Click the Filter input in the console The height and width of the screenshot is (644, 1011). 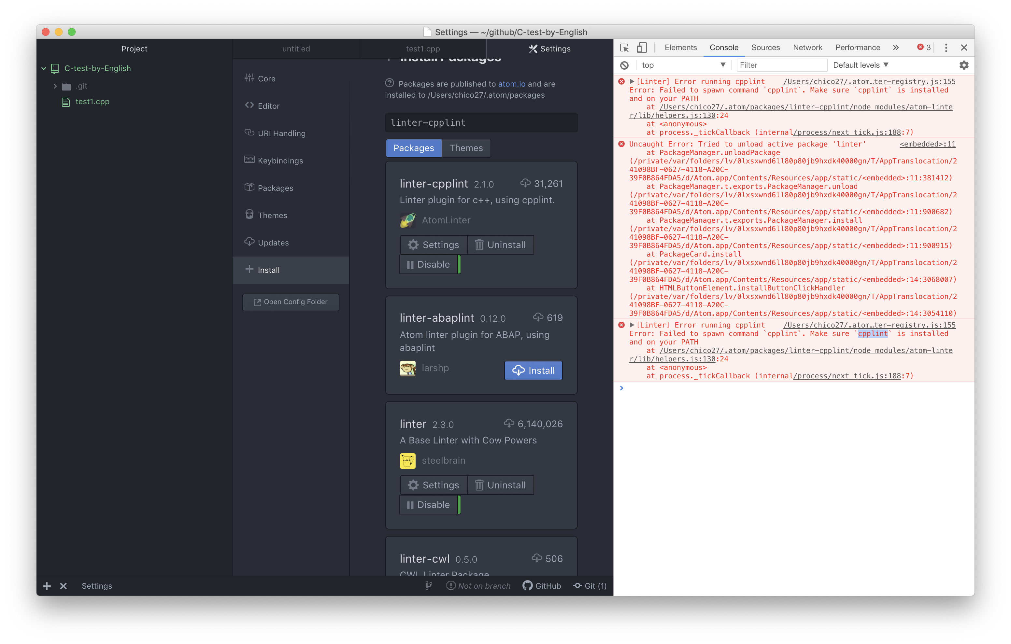tap(782, 65)
